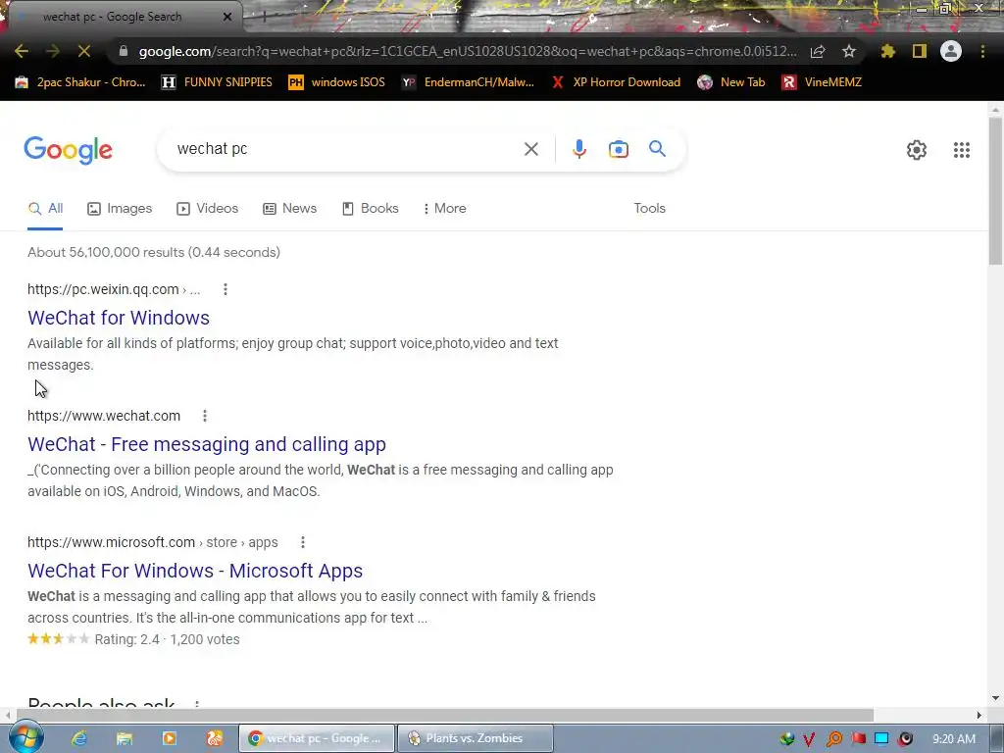Screen dimensions: 1004x753
Task: Stop loading the page with the X button
Action: coord(84,51)
